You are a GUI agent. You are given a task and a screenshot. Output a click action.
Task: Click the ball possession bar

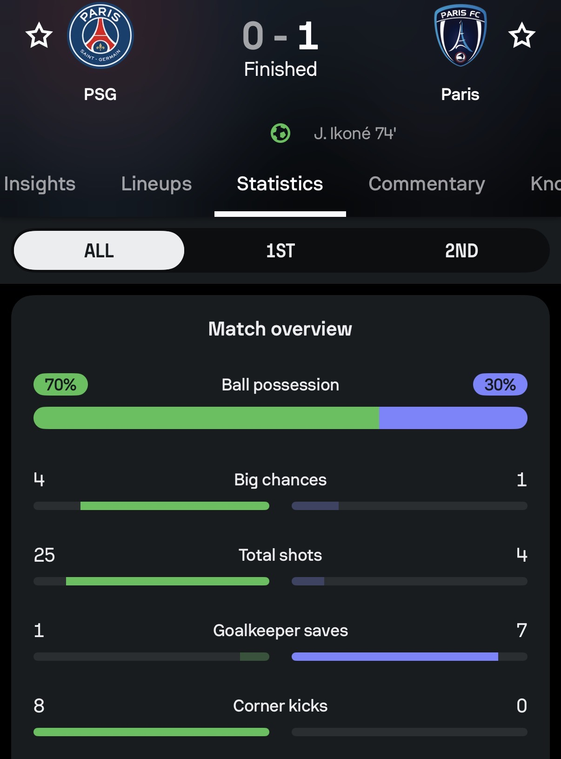(x=280, y=418)
